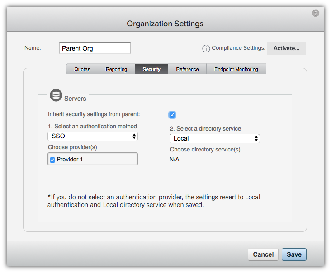Click the Provider 1 label text
This screenshot has width=331, height=273.
(x=70, y=159)
